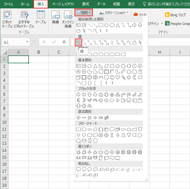Pick the Down Arrow in recently used shapes
The image size is (190, 189).
140,25
